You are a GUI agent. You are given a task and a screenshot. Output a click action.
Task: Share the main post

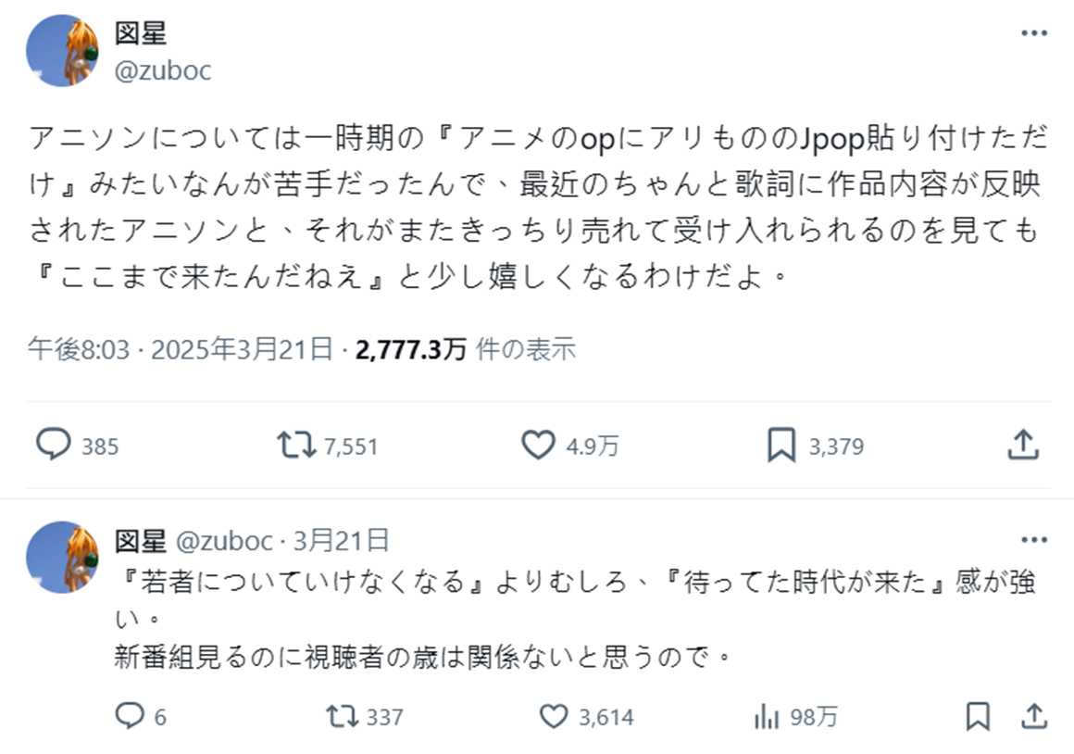(x=1022, y=446)
